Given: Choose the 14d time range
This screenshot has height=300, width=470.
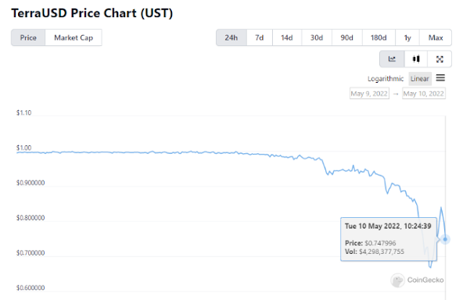Looking at the screenshot, I should pos(286,37).
